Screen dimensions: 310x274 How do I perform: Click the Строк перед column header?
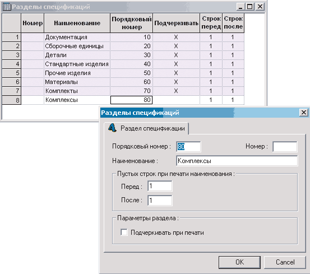(x=211, y=23)
